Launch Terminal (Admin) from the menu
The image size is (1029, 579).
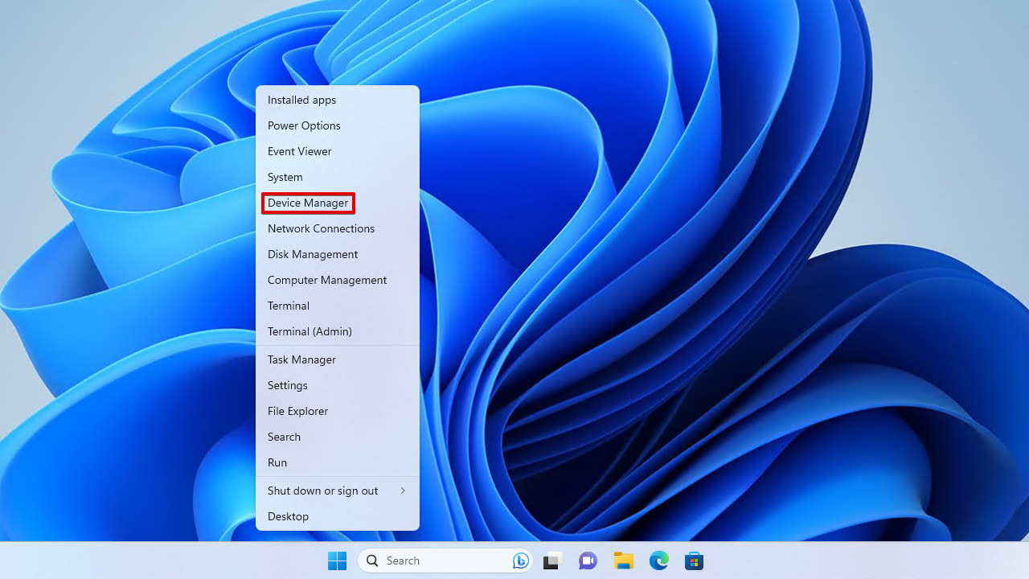tap(310, 331)
